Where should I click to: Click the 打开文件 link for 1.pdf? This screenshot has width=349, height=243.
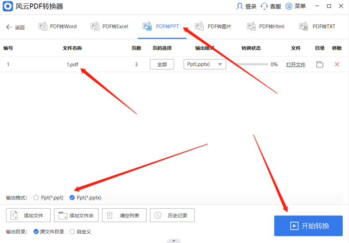coord(296,65)
